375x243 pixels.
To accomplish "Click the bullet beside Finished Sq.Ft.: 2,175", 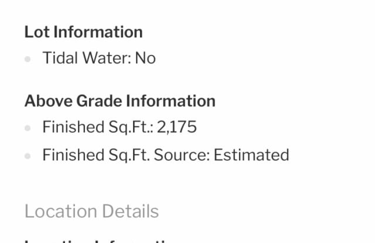I will (28, 128).
